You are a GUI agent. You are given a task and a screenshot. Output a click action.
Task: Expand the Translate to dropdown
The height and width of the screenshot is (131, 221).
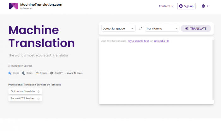(x=162, y=28)
